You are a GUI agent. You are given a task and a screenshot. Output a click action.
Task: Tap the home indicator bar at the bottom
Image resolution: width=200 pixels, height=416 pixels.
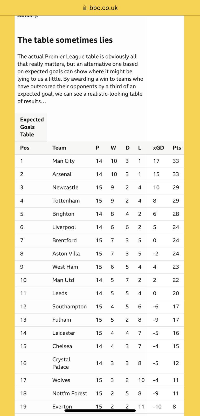[100, 411]
